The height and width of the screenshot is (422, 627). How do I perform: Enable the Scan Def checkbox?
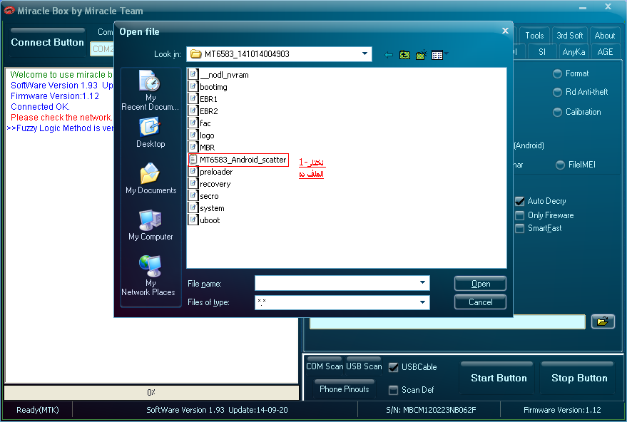(394, 390)
